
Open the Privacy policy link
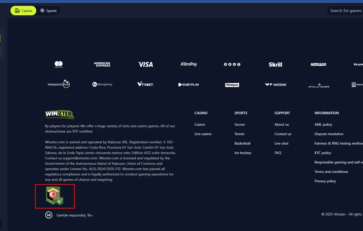[325, 181]
